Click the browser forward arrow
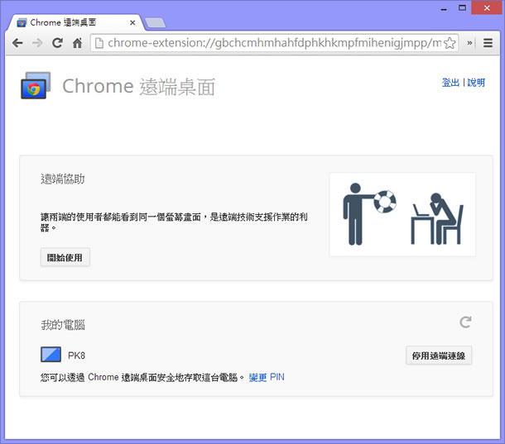Screen dimensions: 505x444 pos(37,42)
